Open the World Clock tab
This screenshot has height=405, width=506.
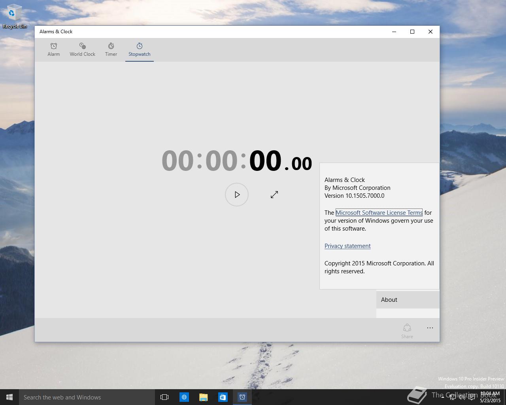82,50
